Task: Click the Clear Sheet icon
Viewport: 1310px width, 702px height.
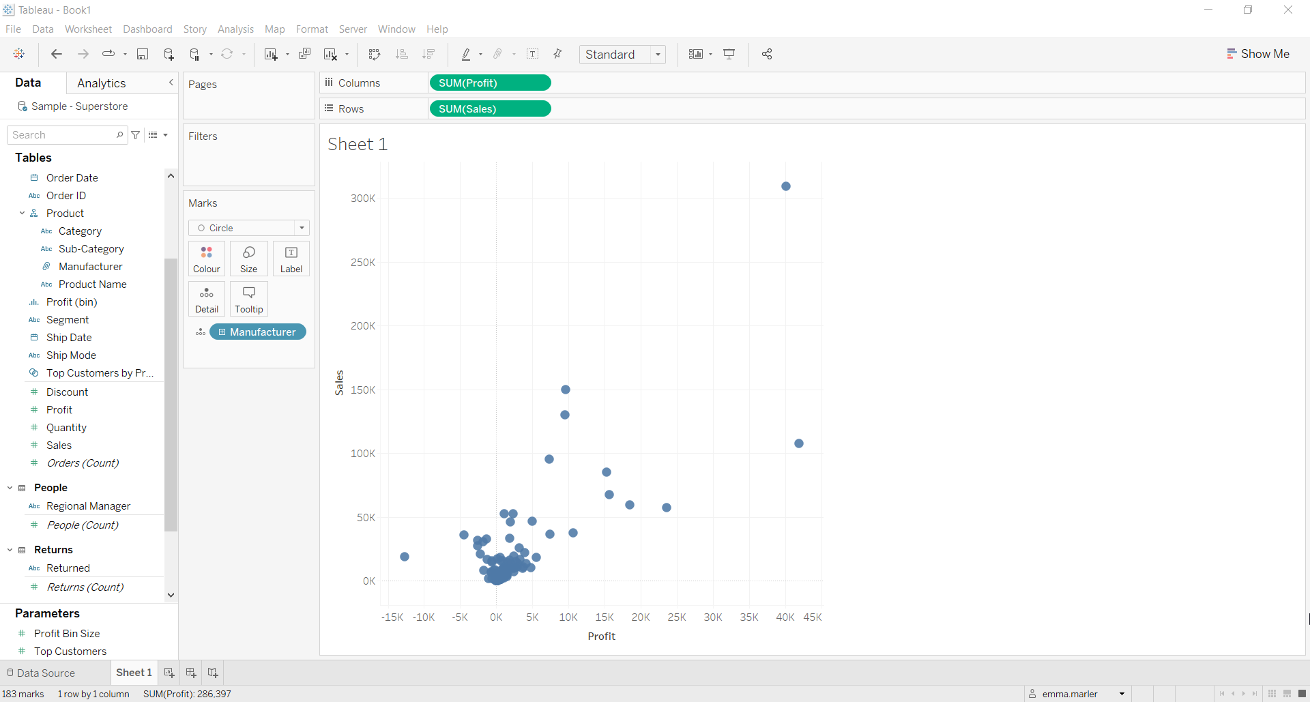Action: (331, 55)
